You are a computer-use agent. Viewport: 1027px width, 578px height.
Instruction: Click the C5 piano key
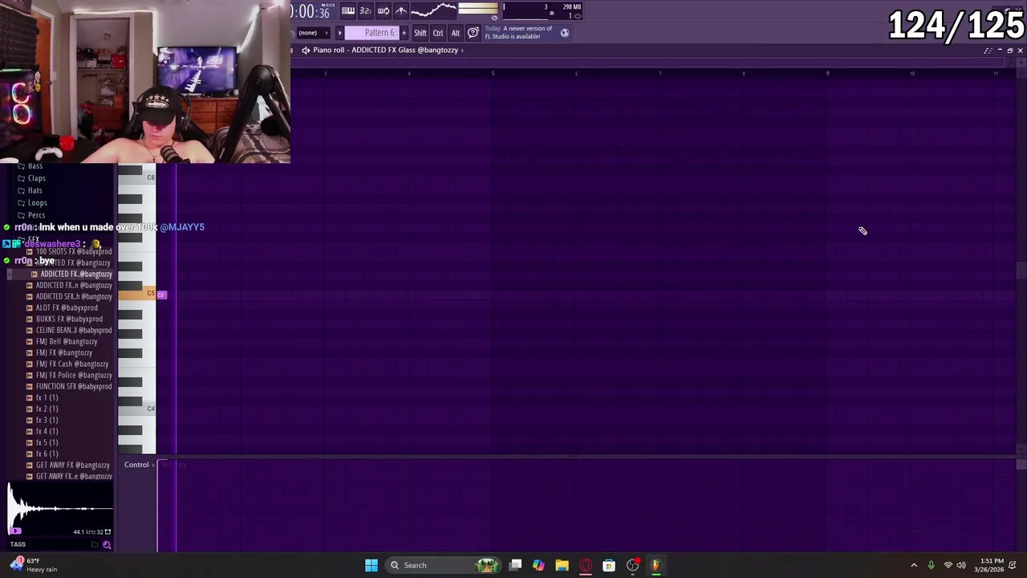pos(137,294)
